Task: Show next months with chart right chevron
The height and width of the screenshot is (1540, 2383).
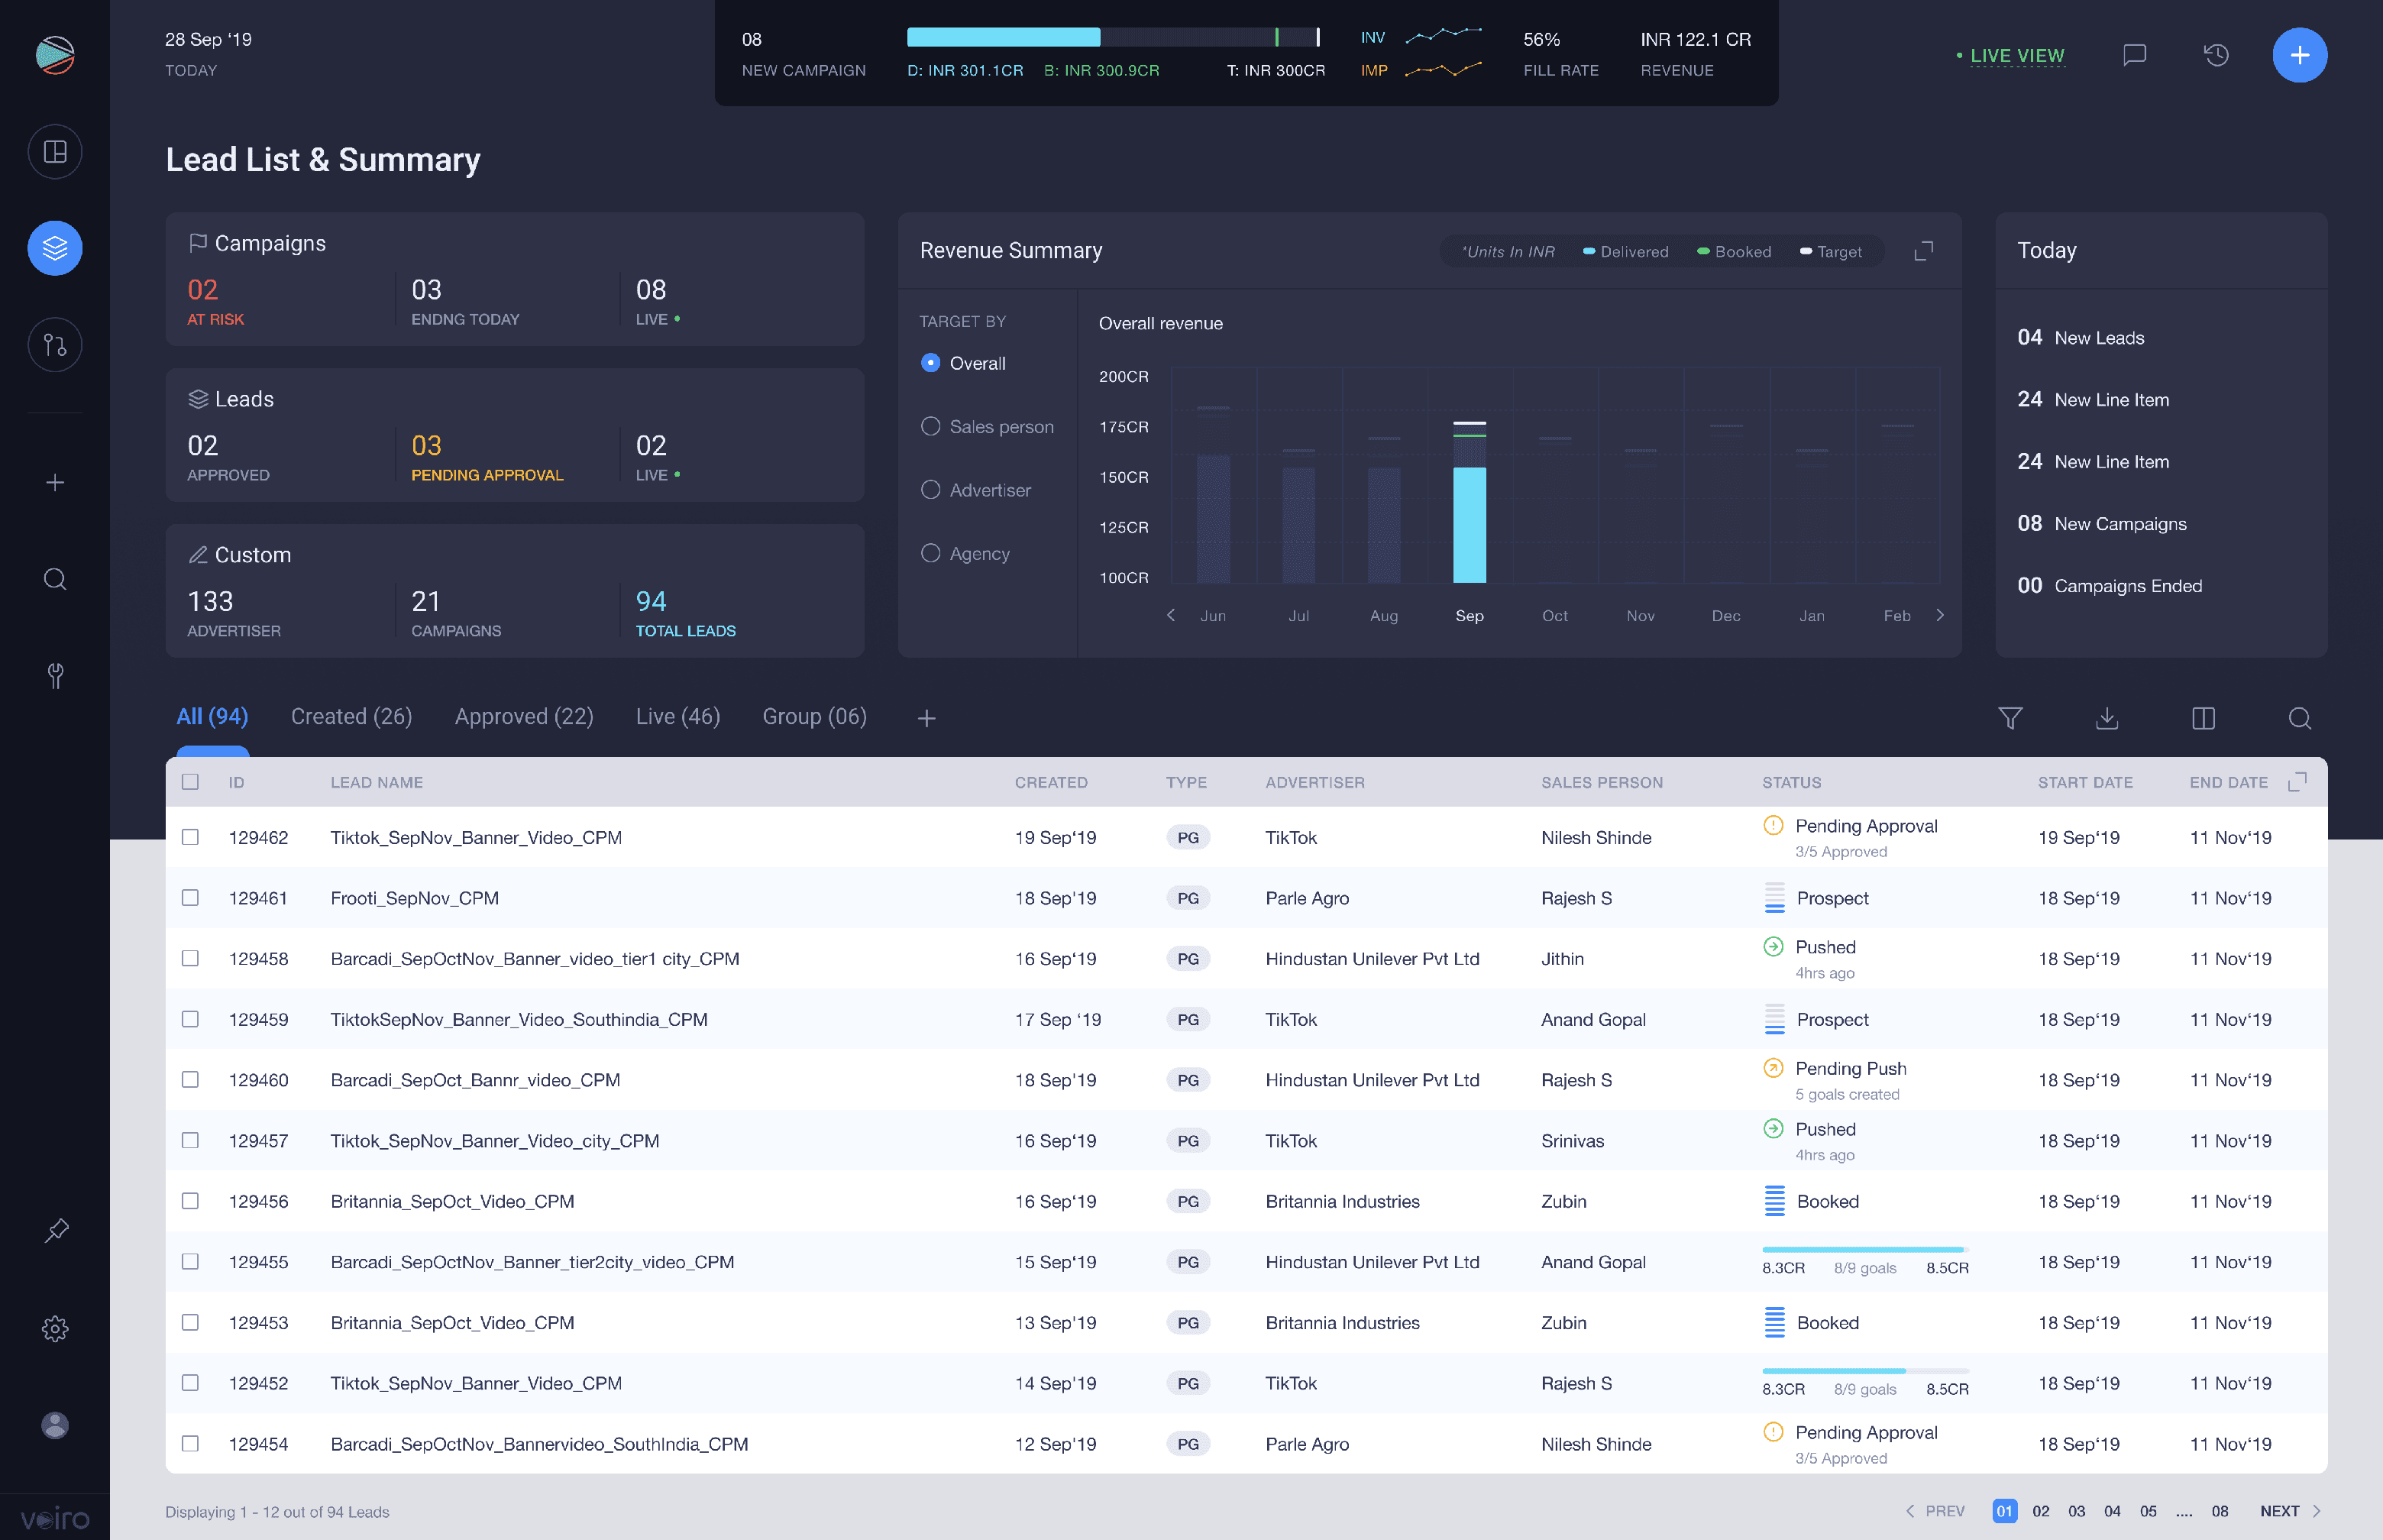Action: 1940,615
